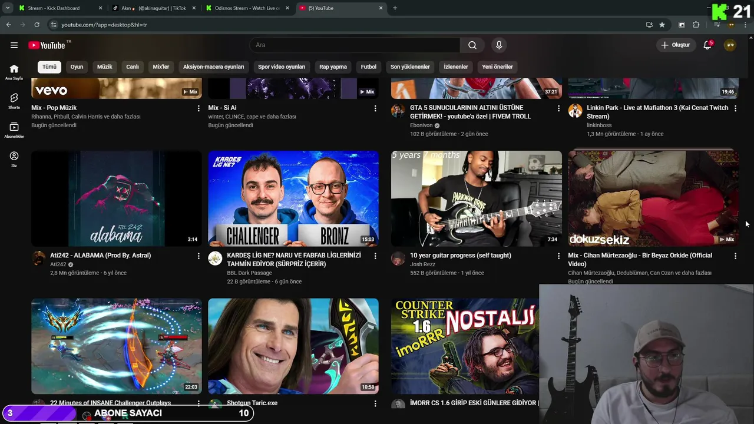Open the Josh Rezz channel avatar
754x424 pixels.
(398, 259)
